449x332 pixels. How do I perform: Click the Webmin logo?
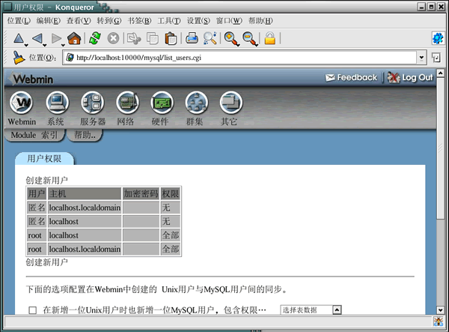(31, 79)
